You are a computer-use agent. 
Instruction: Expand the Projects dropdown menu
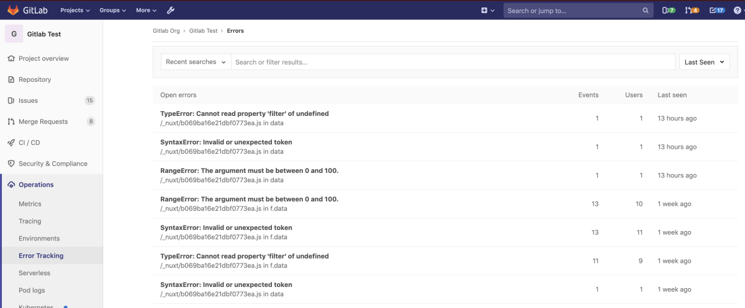pos(75,11)
